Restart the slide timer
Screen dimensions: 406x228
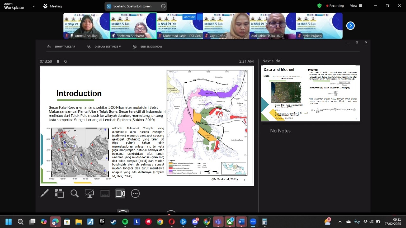[66, 61]
